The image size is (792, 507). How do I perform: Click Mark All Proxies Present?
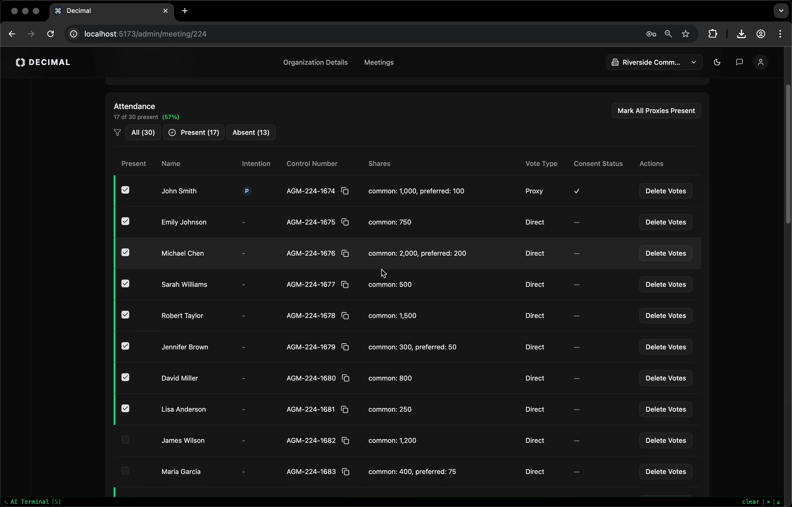click(656, 111)
